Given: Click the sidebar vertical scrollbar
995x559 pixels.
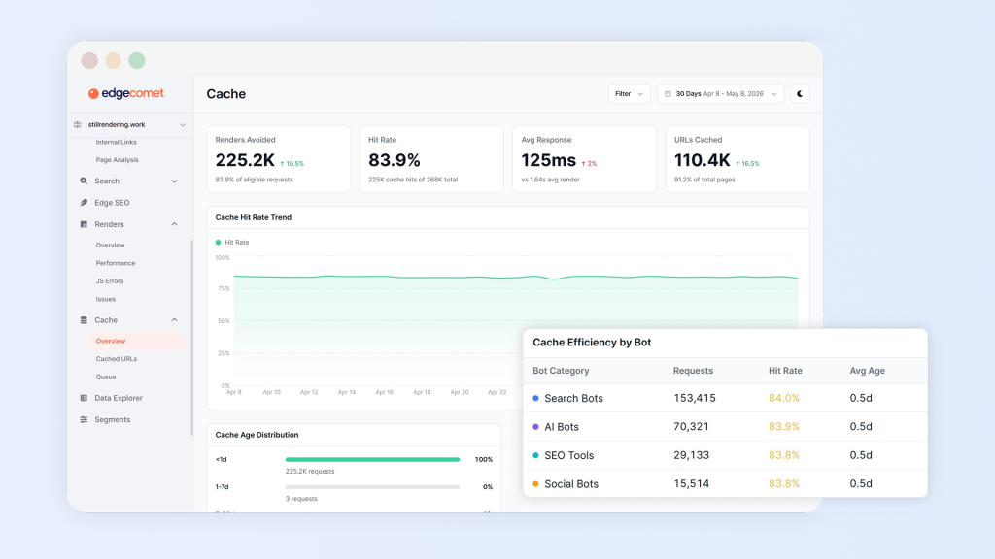Looking at the screenshot, I should (x=191, y=337).
